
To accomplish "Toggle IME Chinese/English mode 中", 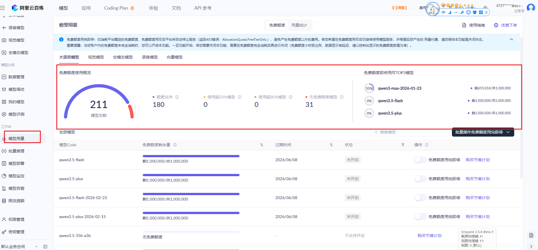I will pyautogui.click(x=443, y=12).
